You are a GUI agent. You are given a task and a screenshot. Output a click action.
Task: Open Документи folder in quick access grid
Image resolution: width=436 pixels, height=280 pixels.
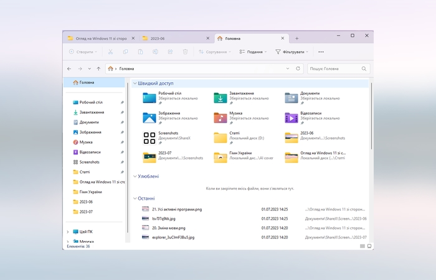tap(312, 98)
